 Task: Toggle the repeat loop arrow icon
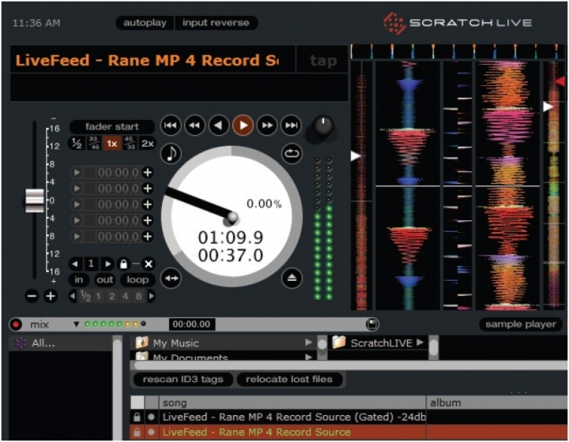pos(292,154)
